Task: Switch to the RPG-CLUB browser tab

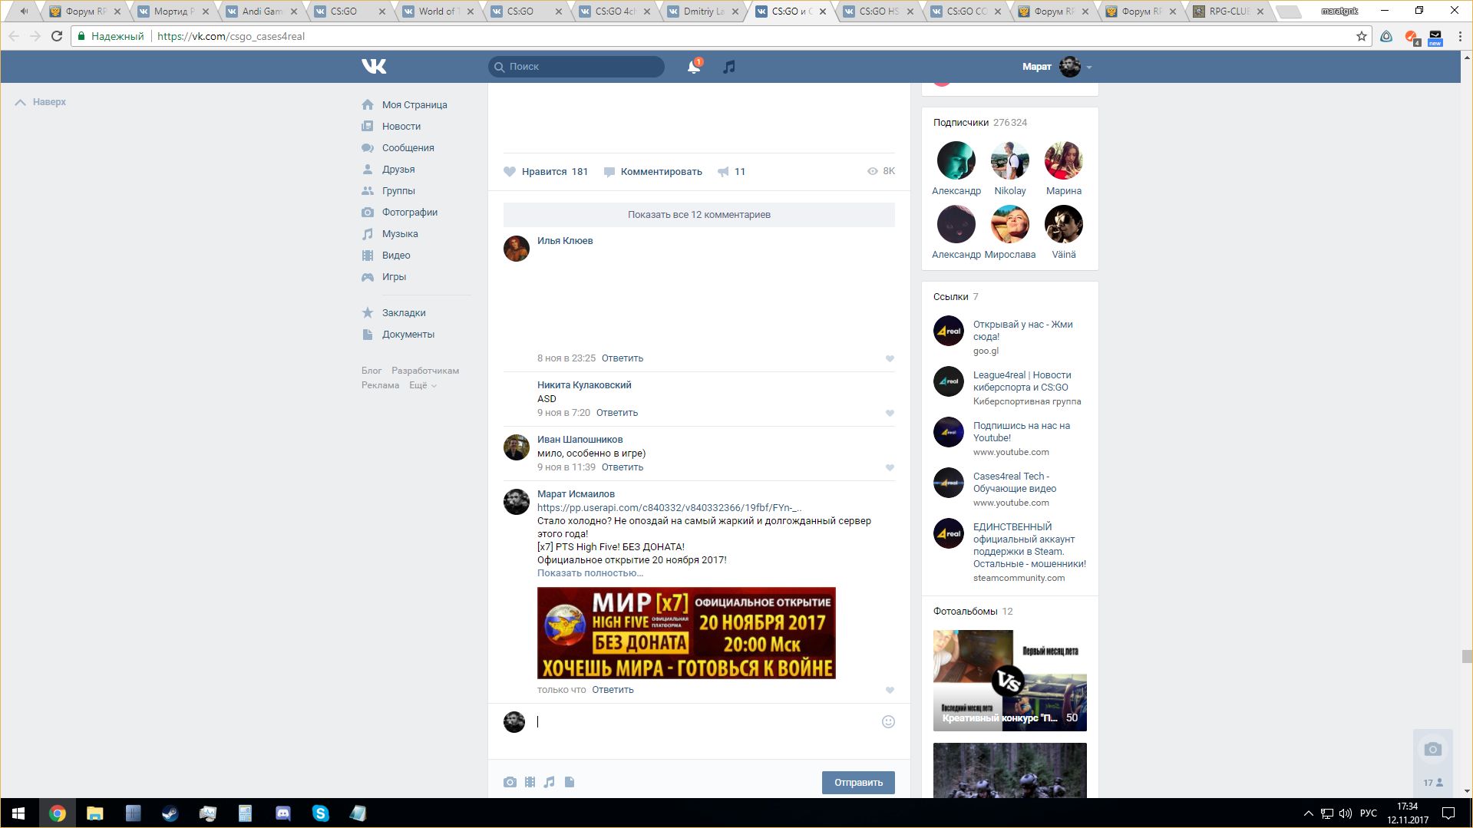Action: [1230, 12]
